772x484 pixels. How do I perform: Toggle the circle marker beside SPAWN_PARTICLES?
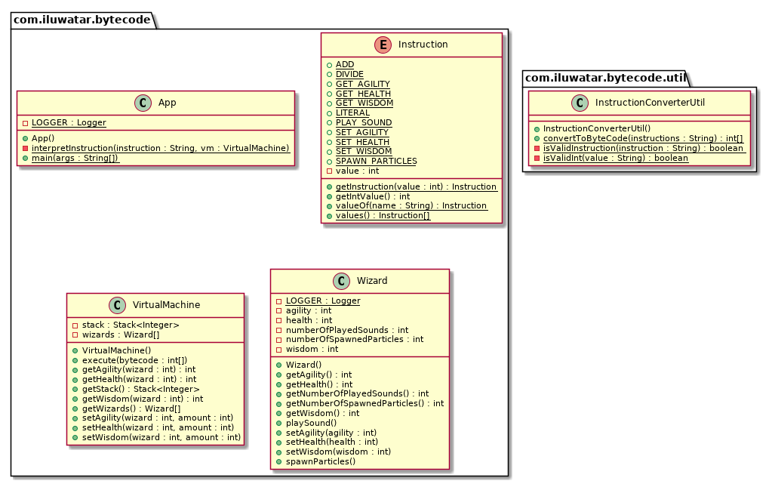[328, 161]
